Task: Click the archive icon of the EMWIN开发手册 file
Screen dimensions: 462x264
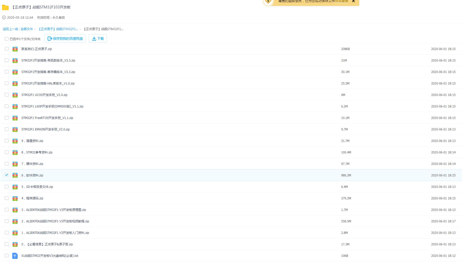Action: click(15, 129)
